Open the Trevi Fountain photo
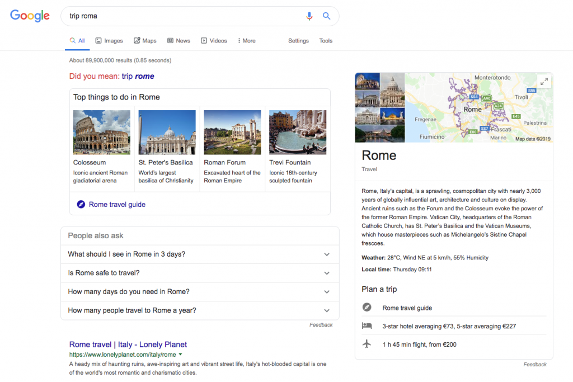Viewport: 573px width, 382px height. (298, 133)
